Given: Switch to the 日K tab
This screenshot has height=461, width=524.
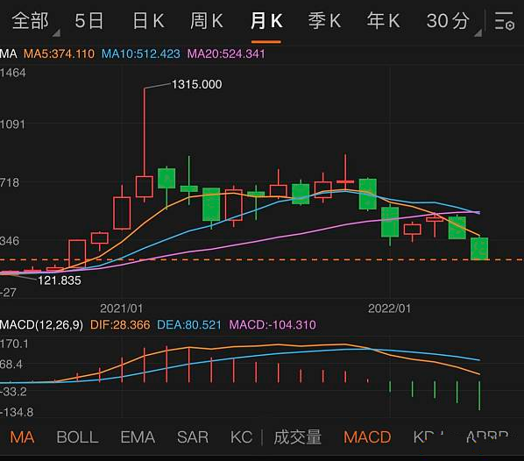Looking at the screenshot, I should (x=148, y=21).
